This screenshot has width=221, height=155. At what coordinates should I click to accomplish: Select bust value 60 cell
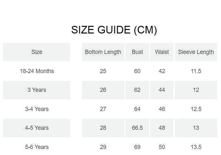tap(137, 71)
